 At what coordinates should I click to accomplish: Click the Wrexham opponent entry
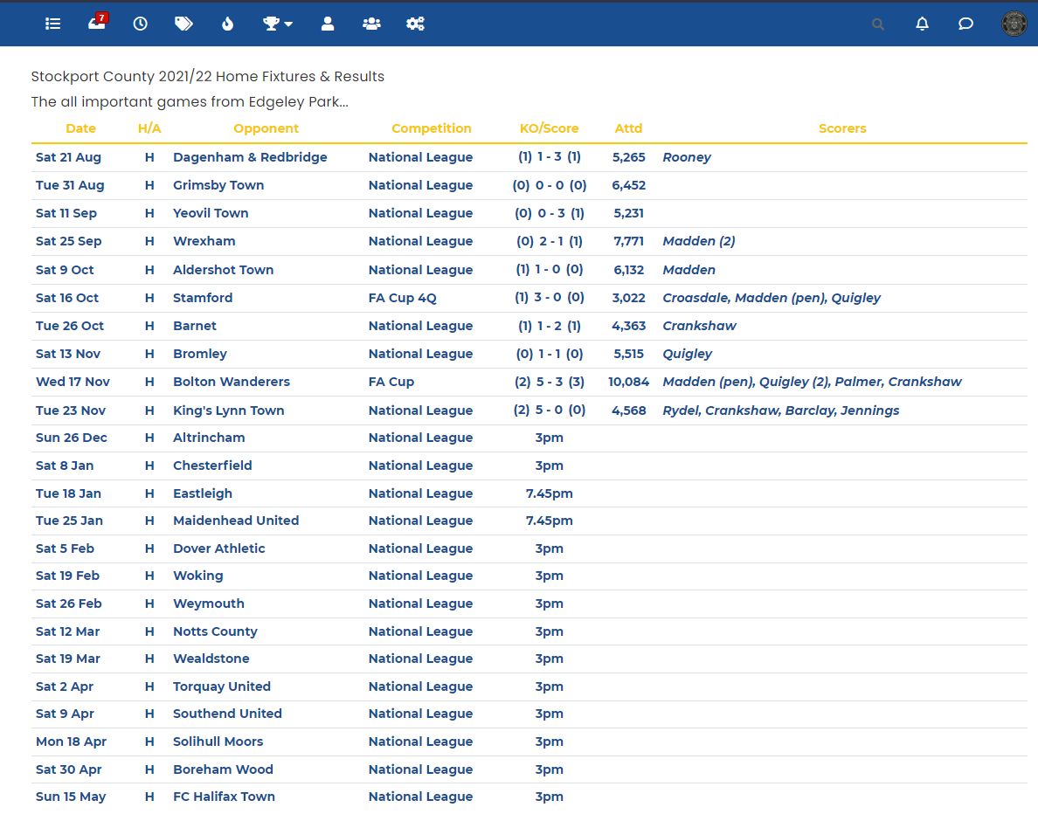point(204,241)
